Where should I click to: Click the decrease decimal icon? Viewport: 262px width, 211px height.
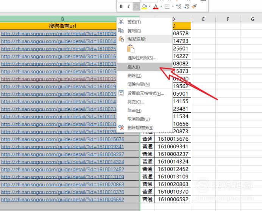click(x=186, y=6)
